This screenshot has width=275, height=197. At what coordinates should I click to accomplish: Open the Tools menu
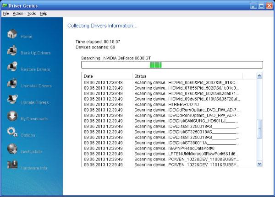click(x=31, y=13)
